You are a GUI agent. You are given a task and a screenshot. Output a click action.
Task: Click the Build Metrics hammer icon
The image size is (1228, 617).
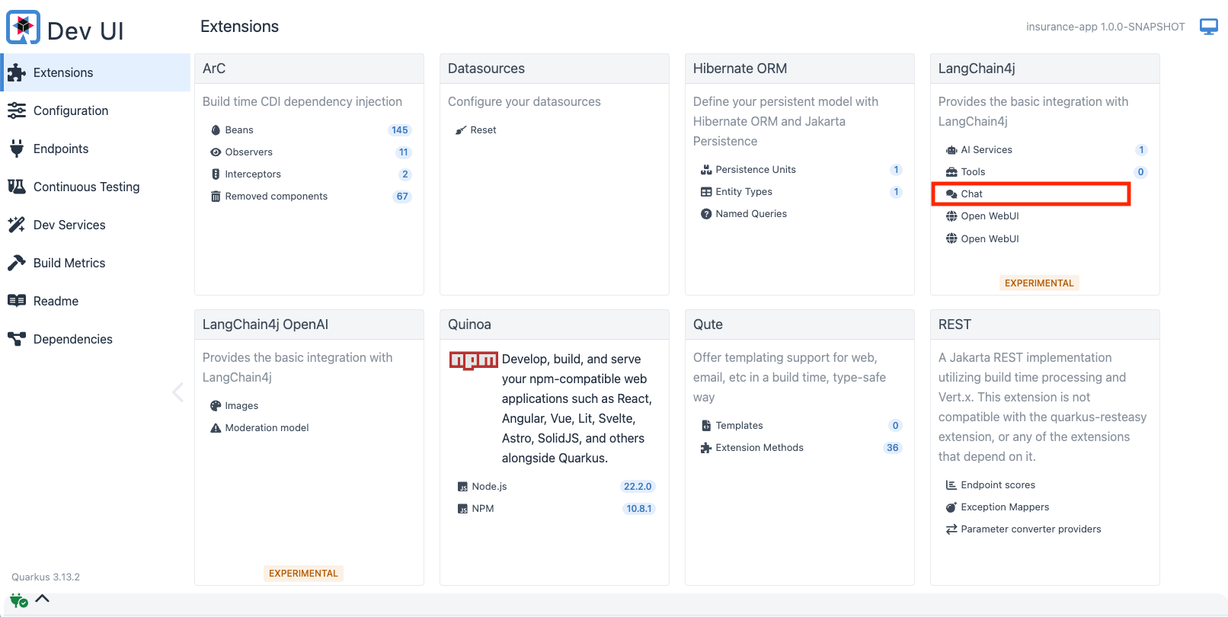coord(17,263)
